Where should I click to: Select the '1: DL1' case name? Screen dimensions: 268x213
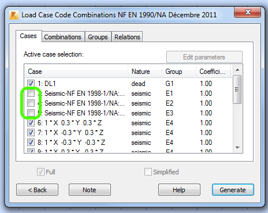pos(47,84)
